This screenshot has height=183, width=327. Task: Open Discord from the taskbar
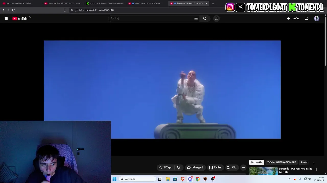[190, 179]
